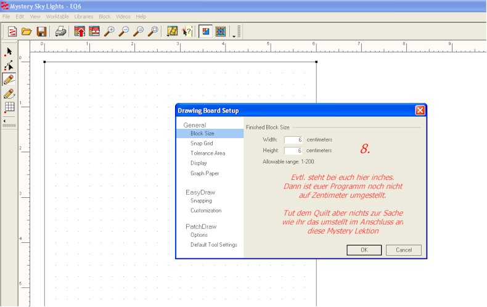
Task: Open the Edit menu
Action: tap(20, 17)
